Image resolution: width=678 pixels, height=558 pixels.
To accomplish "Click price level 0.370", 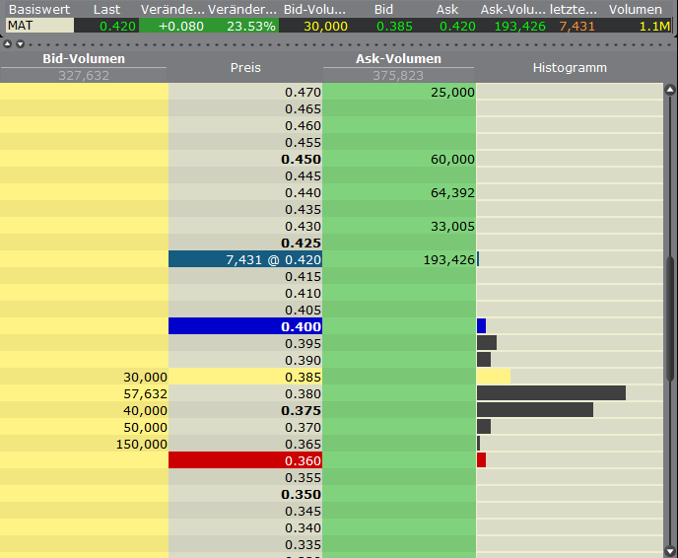I will (x=303, y=427).
